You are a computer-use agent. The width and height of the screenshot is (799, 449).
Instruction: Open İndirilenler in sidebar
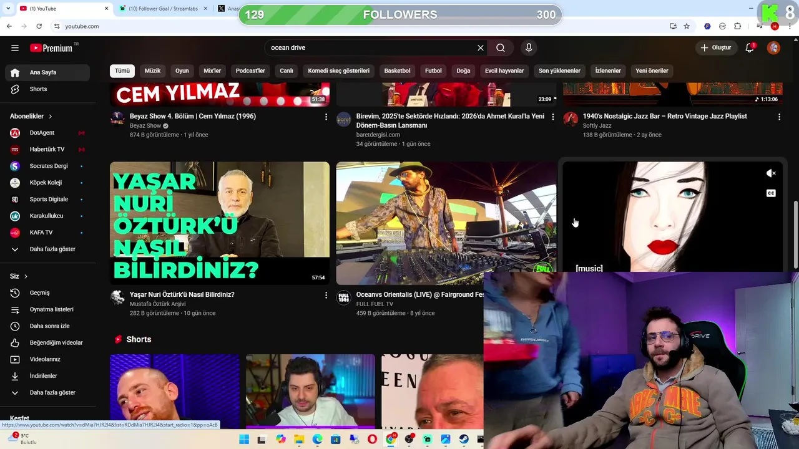47,376
